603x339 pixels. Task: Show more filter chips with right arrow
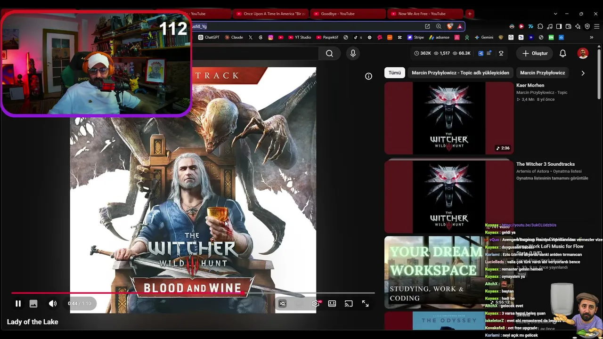click(583, 73)
